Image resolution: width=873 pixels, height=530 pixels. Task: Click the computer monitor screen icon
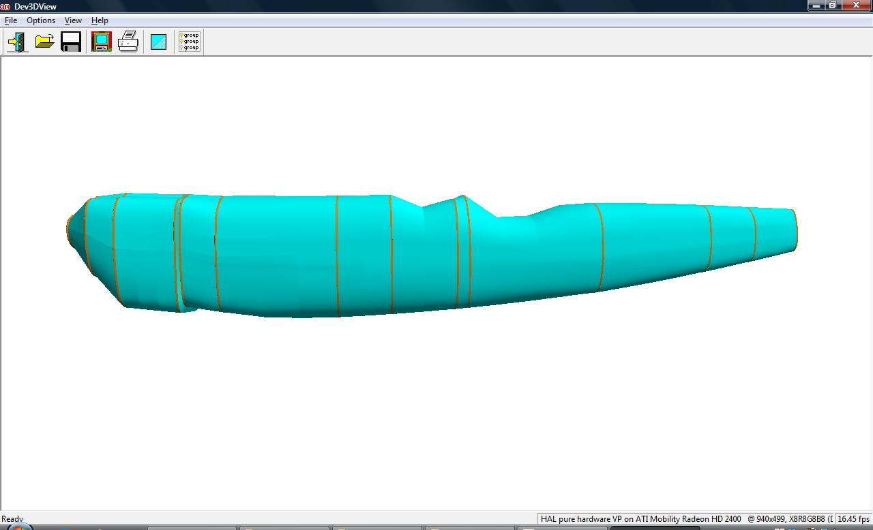[x=102, y=42]
